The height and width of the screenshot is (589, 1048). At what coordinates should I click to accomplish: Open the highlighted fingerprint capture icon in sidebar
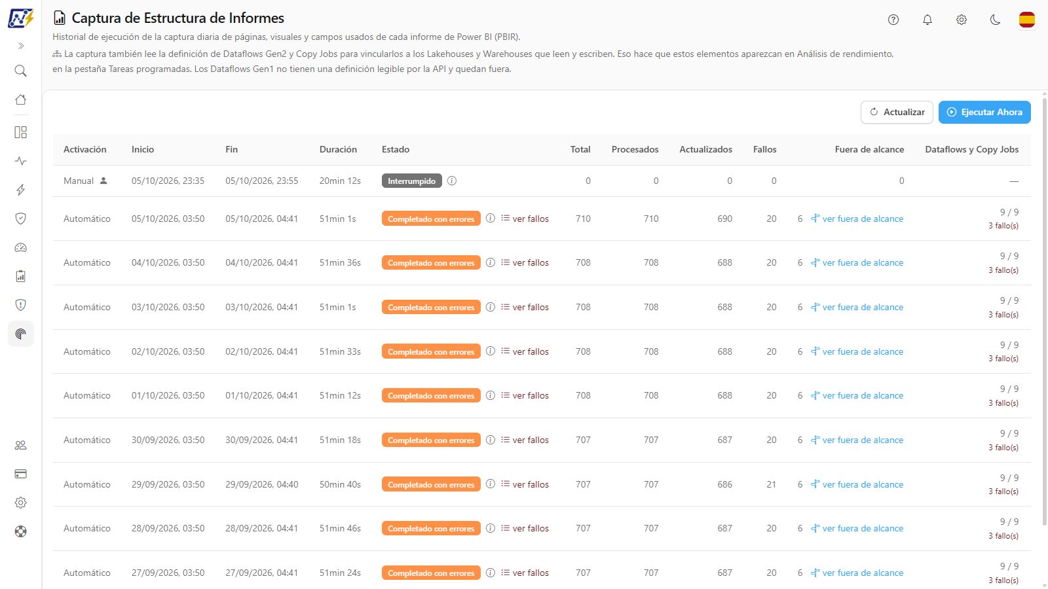(21, 334)
